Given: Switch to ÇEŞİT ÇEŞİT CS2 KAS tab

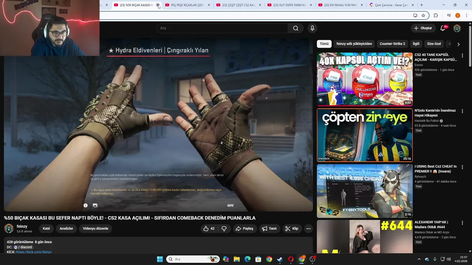Looking at the screenshot, I should point(239,5).
